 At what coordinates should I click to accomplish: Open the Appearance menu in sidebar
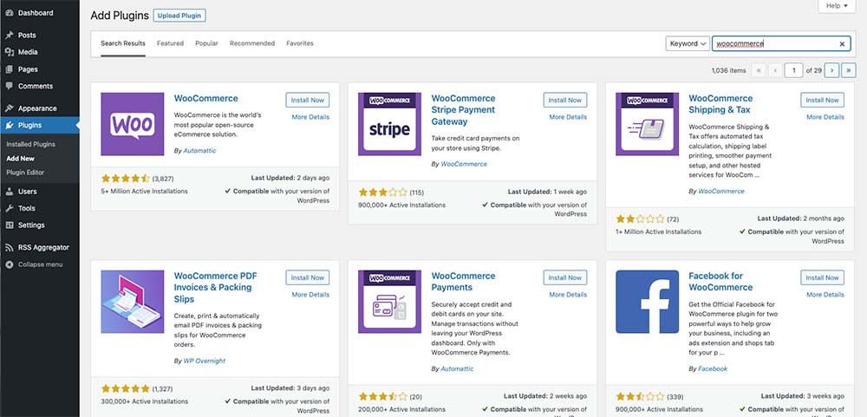[37, 108]
